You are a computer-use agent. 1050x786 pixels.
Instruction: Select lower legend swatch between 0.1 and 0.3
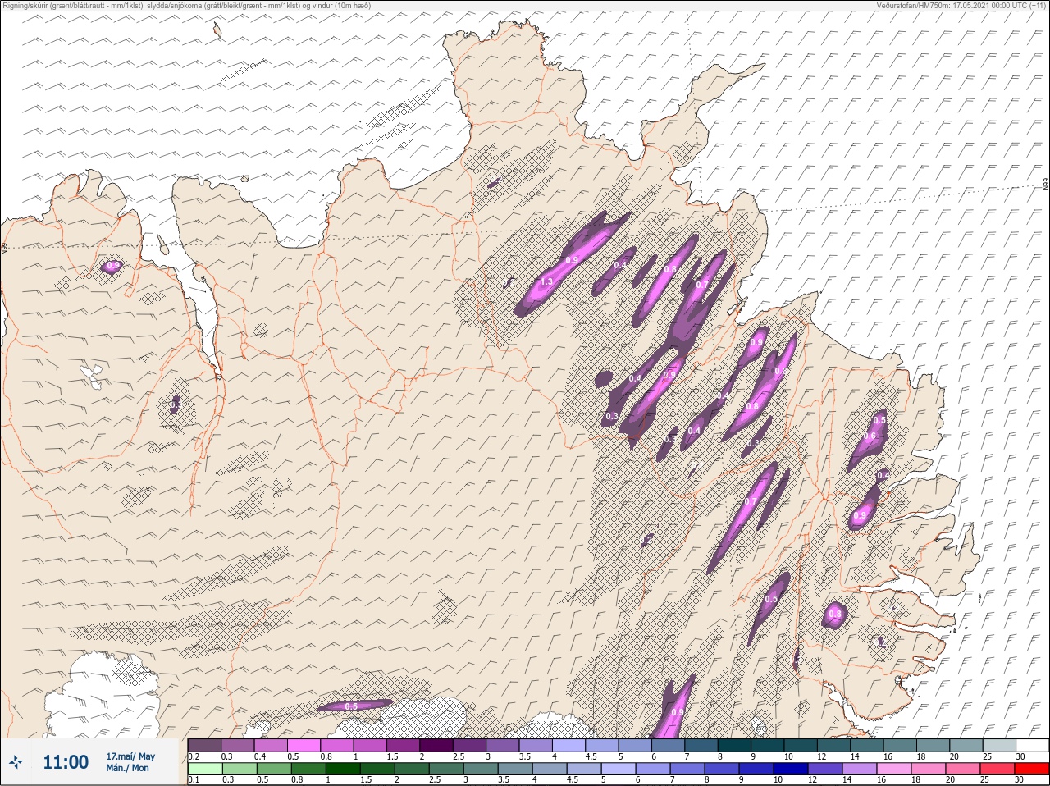coord(205,769)
